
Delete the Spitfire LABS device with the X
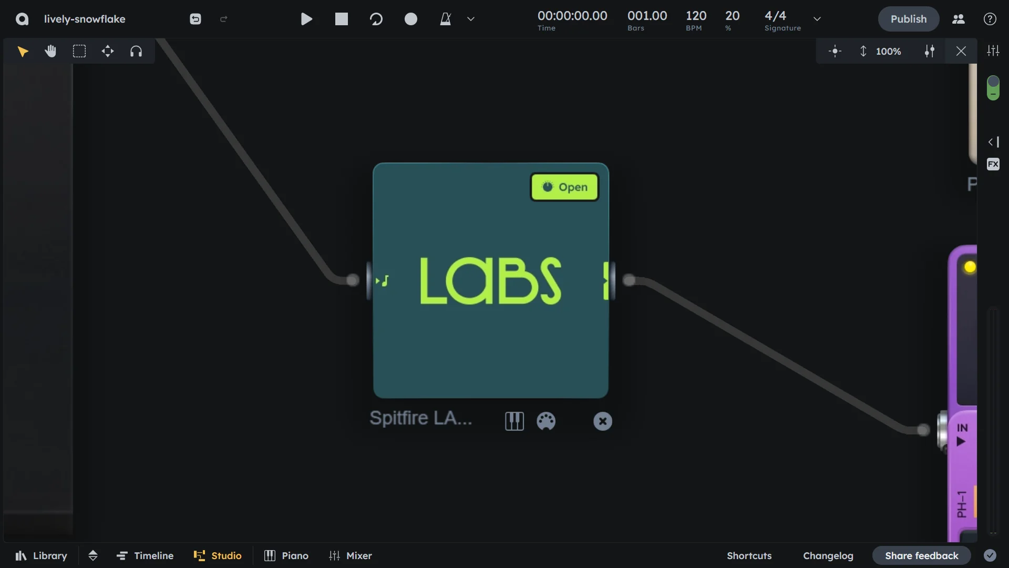(603, 421)
